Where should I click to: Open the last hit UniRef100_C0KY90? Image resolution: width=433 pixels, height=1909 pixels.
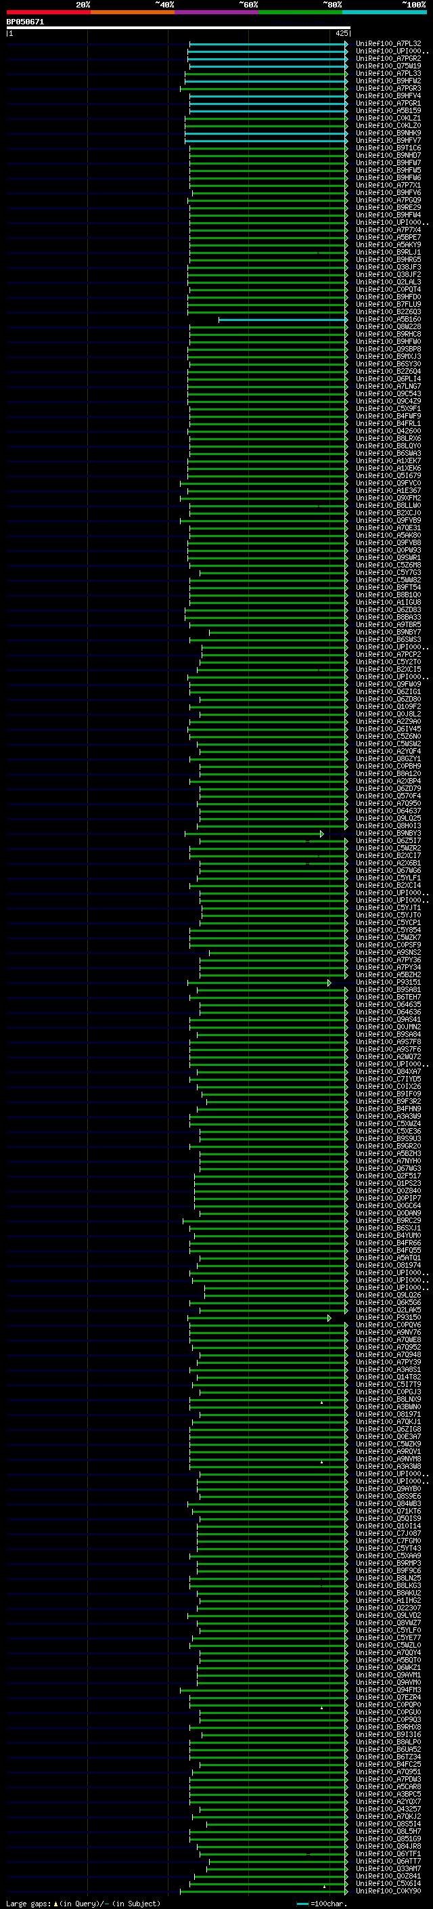click(x=388, y=1891)
